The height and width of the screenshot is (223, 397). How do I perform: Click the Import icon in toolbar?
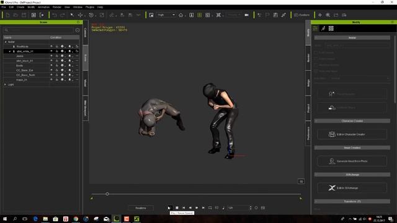[33, 15]
